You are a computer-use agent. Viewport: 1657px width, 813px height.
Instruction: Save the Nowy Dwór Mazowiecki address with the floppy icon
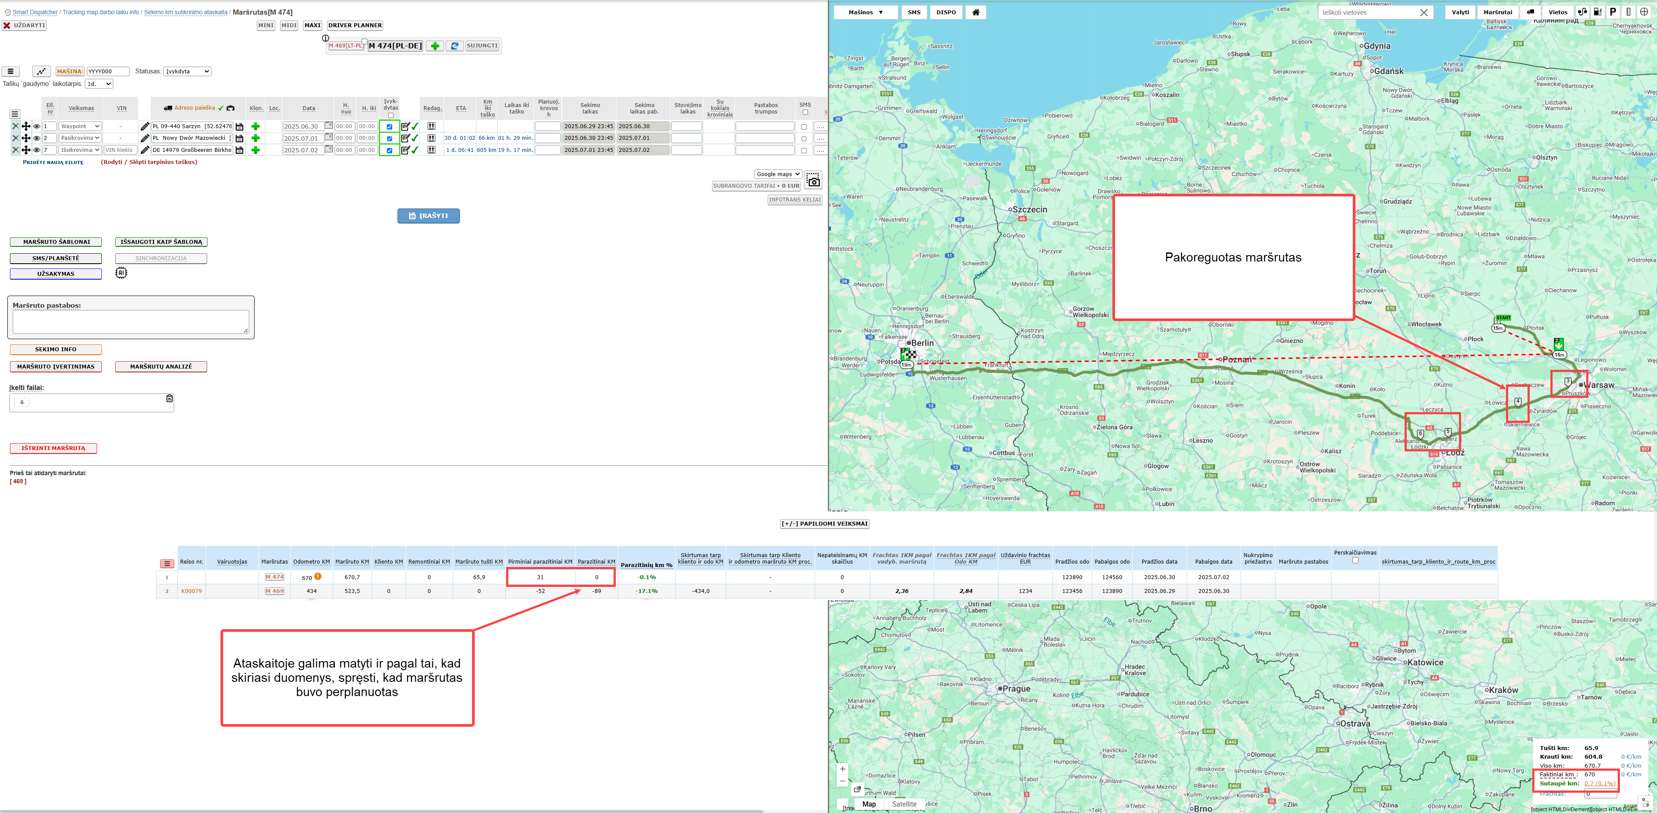[239, 138]
